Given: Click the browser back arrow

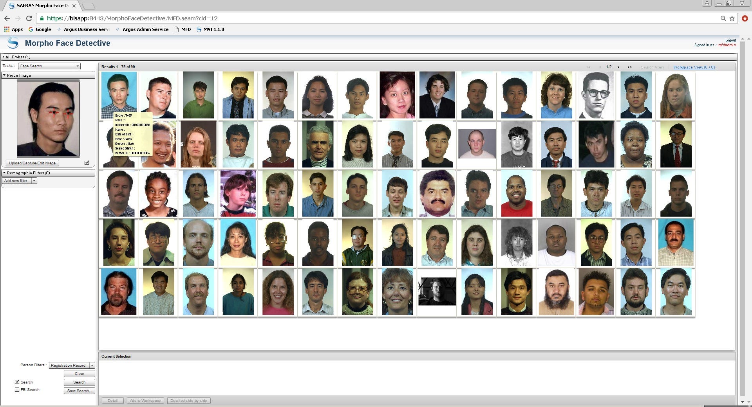Looking at the screenshot, I should point(7,18).
